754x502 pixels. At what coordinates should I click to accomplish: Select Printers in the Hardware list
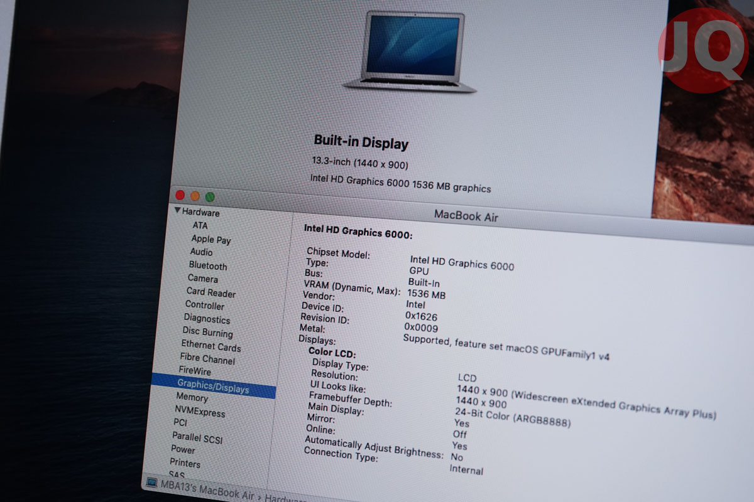(185, 463)
